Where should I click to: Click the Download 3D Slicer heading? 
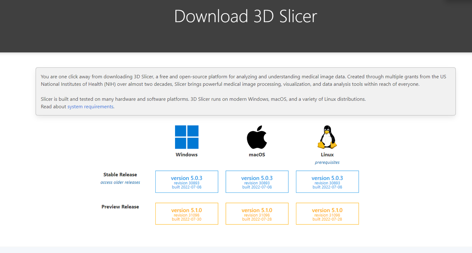[246, 16]
